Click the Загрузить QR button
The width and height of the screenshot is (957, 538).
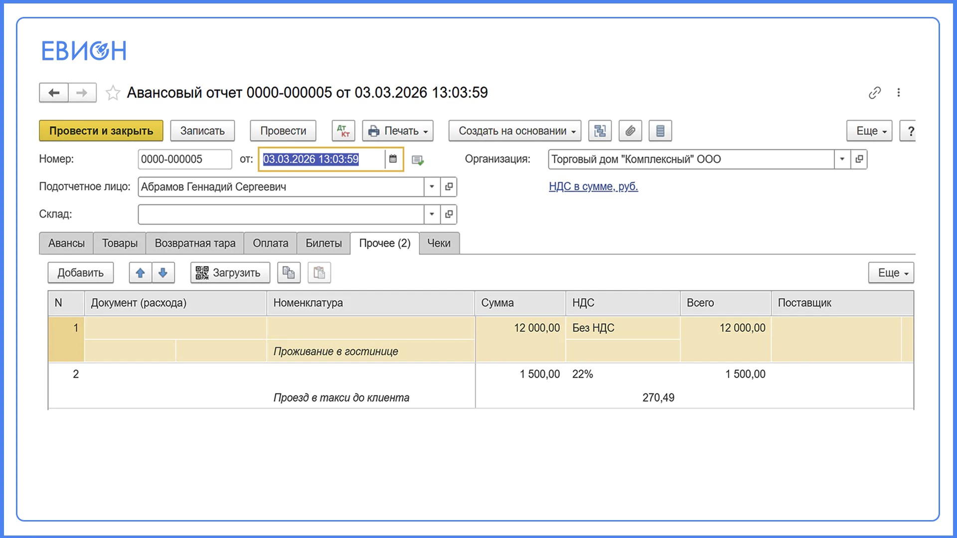(230, 273)
